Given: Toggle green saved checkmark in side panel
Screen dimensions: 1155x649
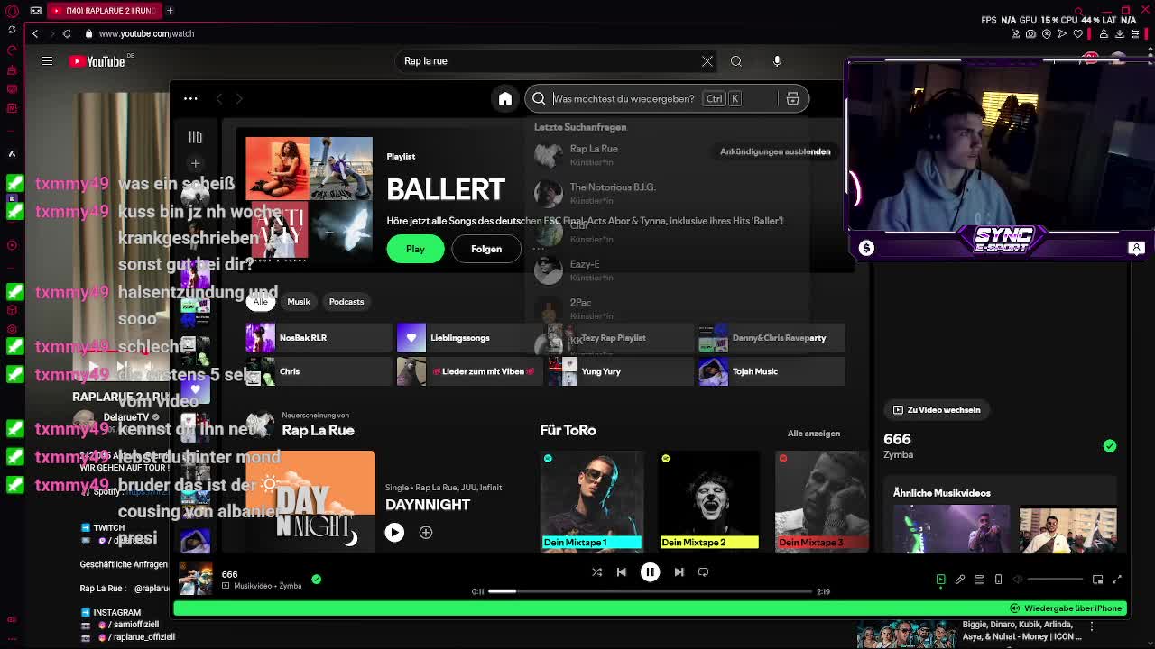Looking at the screenshot, I should click(1110, 445).
